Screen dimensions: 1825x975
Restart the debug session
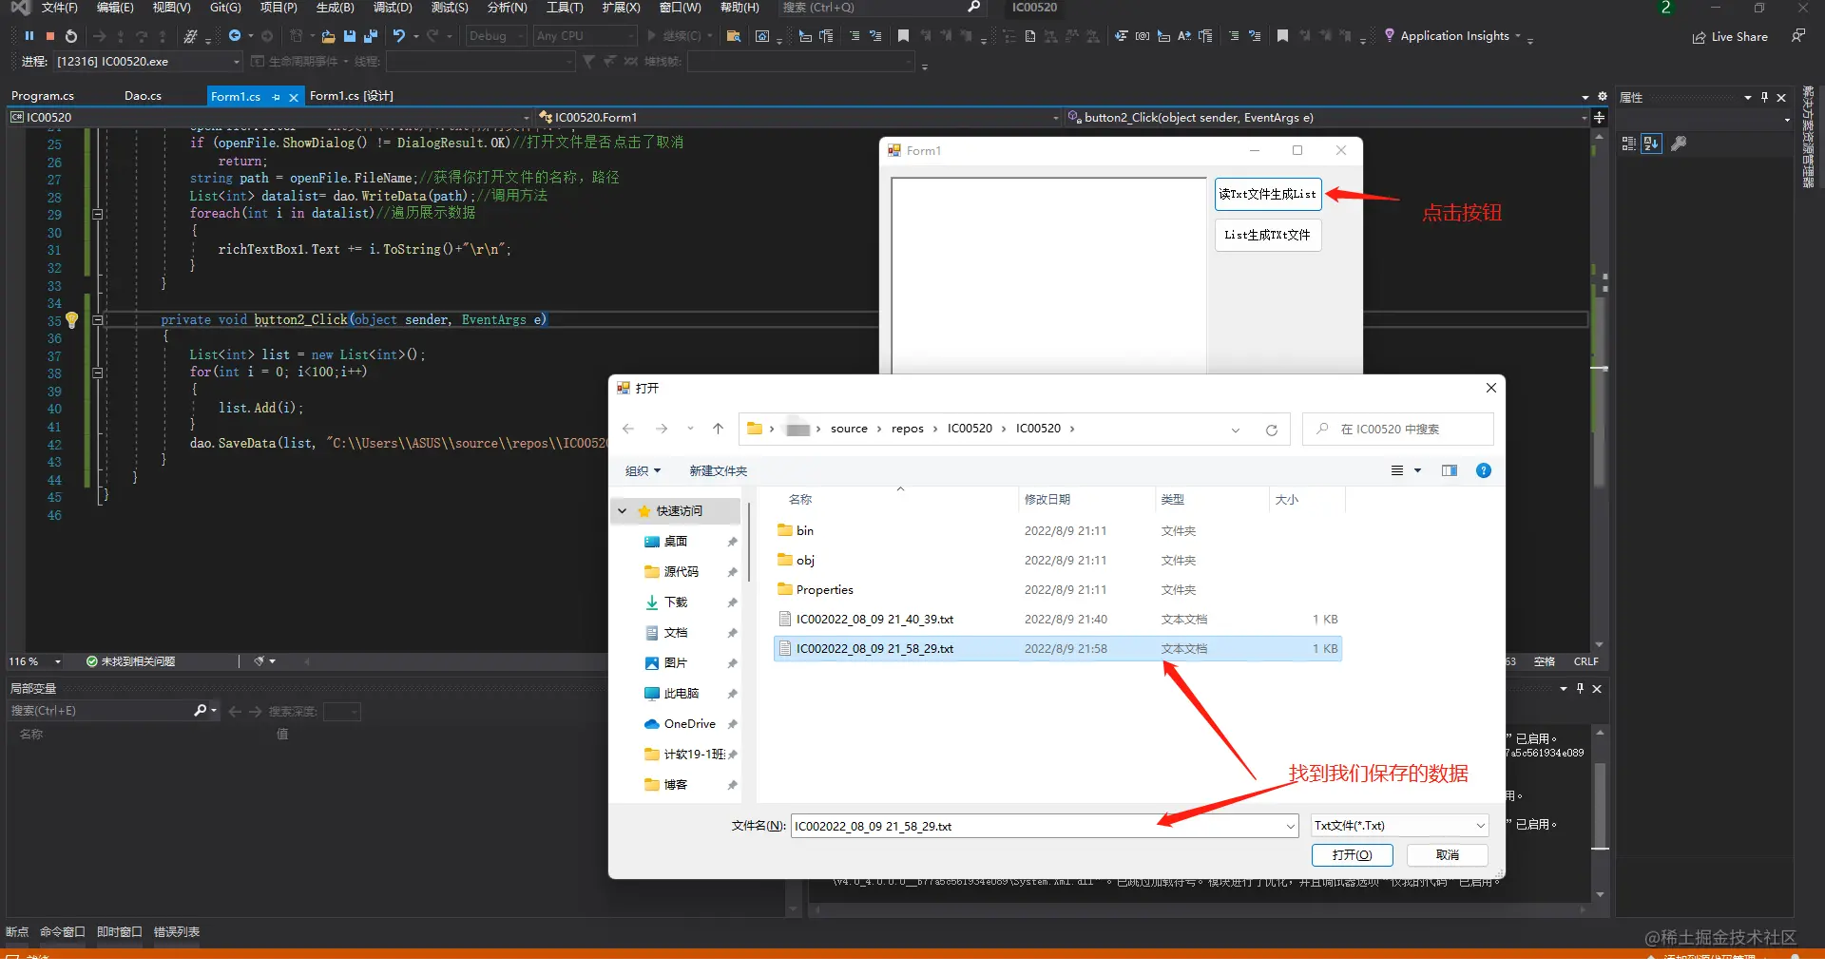click(70, 36)
